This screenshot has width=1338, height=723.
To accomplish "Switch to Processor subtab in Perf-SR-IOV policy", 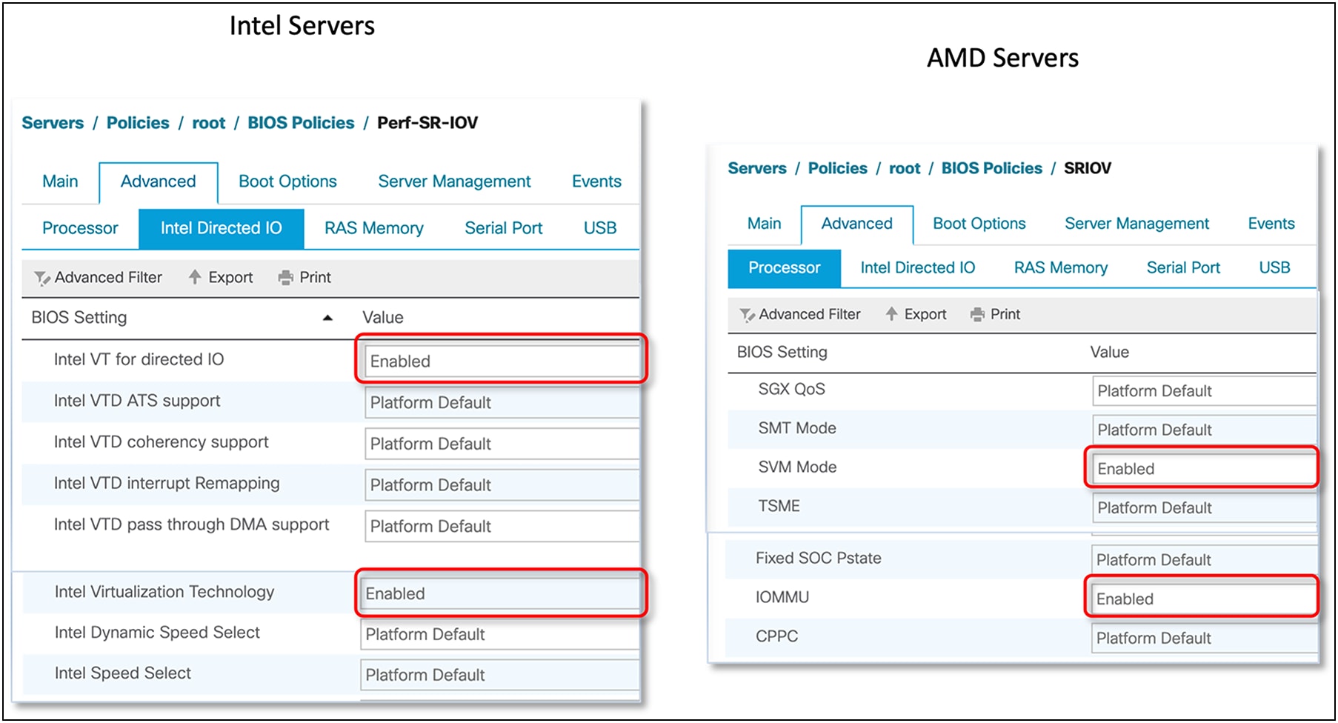I will click(80, 228).
